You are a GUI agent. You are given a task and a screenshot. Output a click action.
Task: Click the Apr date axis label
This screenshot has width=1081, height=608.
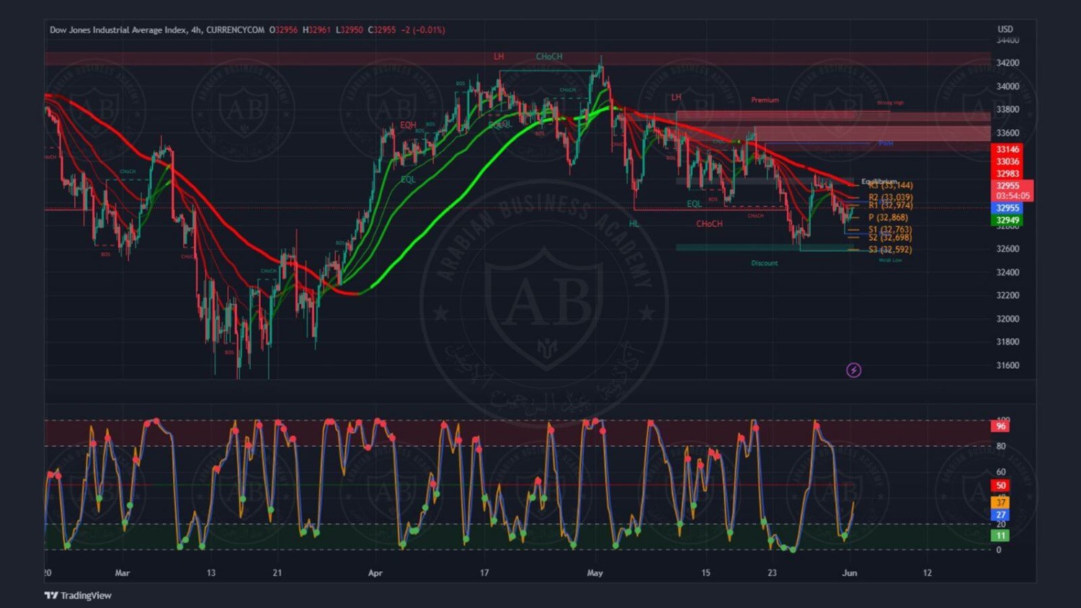(x=375, y=573)
